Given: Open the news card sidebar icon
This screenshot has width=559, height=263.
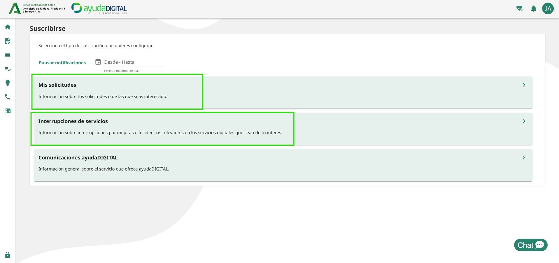Looking at the screenshot, I should 8,111.
